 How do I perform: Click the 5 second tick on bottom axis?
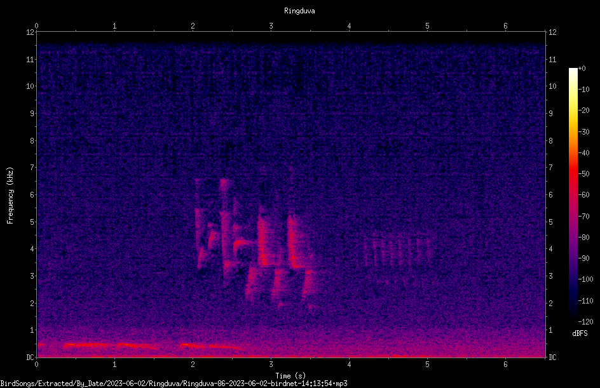pos(427,365)
